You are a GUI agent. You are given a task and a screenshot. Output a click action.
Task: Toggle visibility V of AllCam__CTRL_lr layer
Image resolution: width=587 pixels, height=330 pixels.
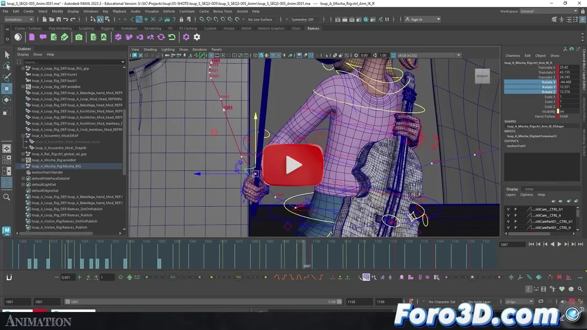coord(508,216)
